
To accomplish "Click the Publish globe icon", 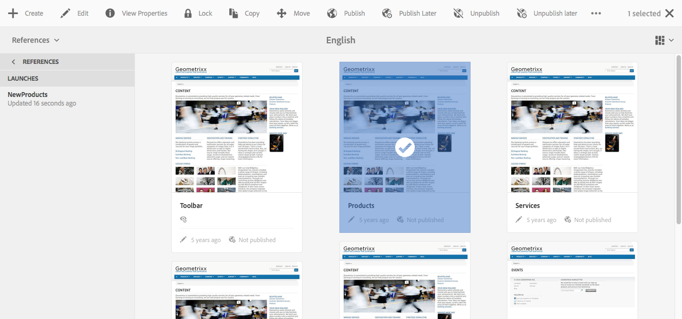I will pyautogui.click(x=332, y=13).
